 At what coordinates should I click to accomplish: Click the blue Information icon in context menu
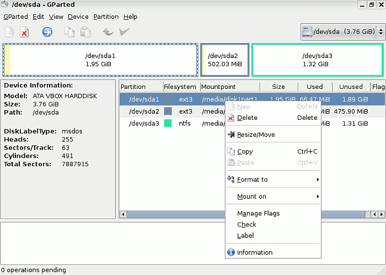(231, 252)
